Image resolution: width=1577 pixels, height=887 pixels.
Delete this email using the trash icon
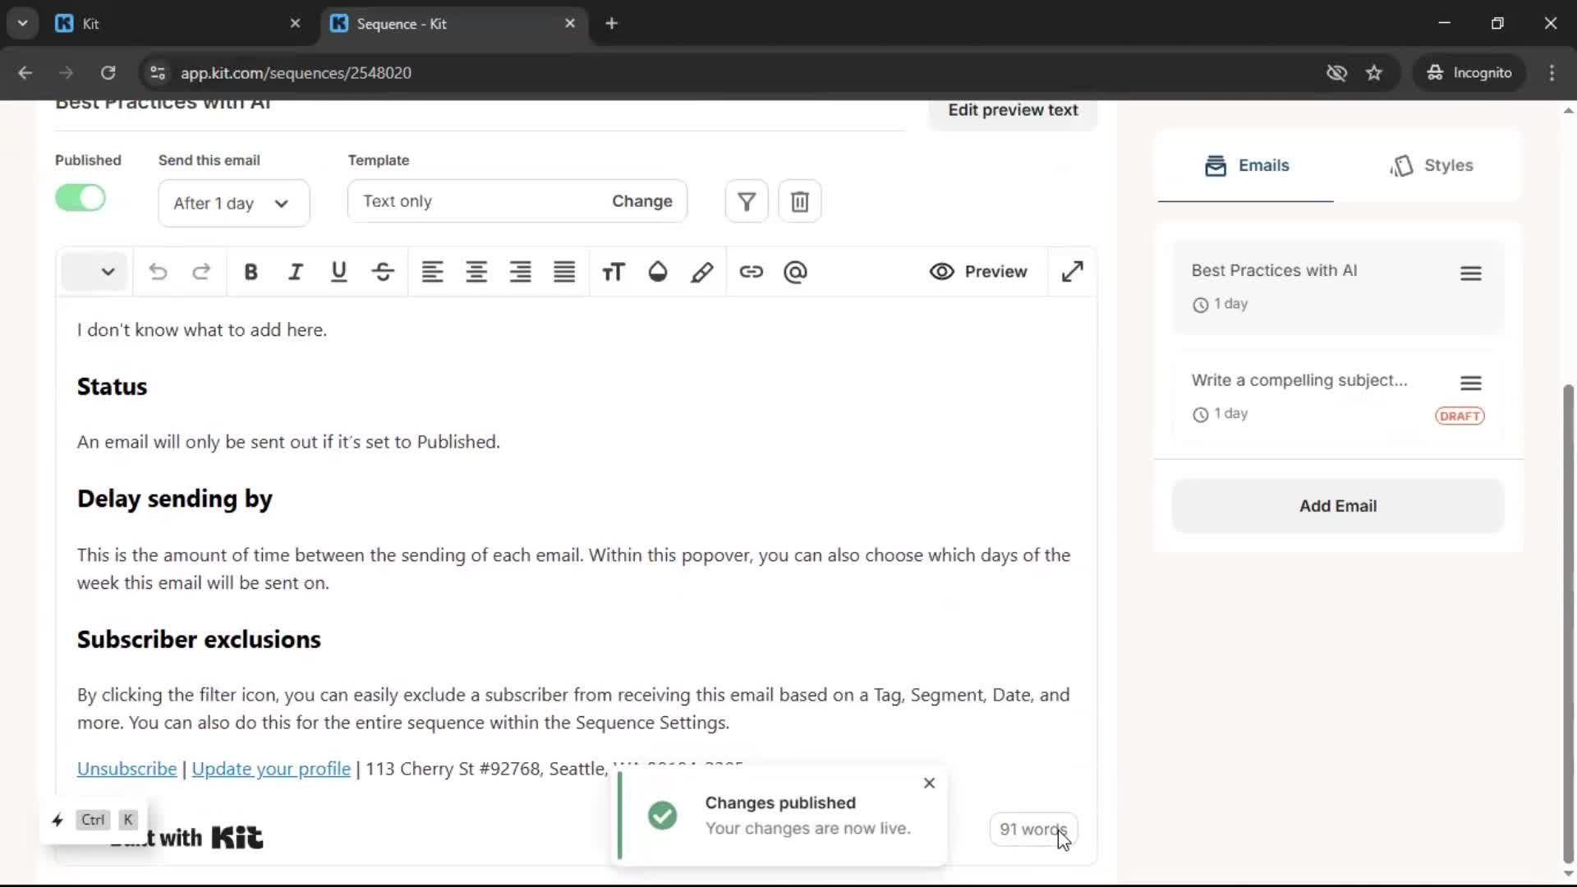799,200
